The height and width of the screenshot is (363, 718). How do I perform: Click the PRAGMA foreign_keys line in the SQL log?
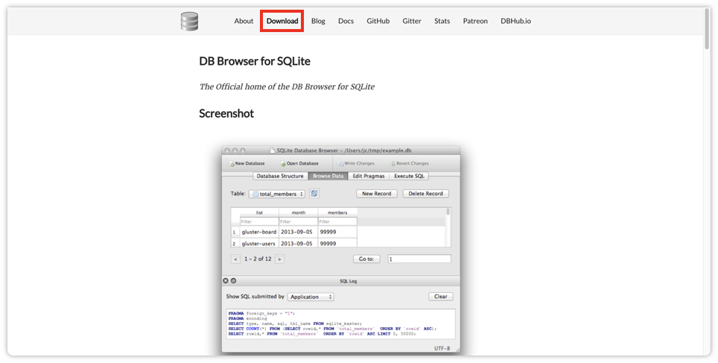260,314
